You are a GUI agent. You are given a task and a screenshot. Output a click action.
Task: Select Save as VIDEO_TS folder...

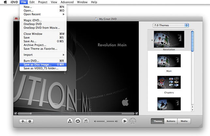point(43,68)
